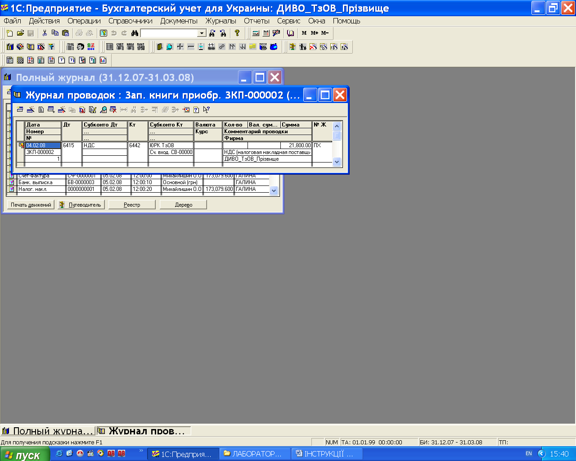Open the search combo box dropdown arrow
576x461 pixels.
click(x=202, y=33)
